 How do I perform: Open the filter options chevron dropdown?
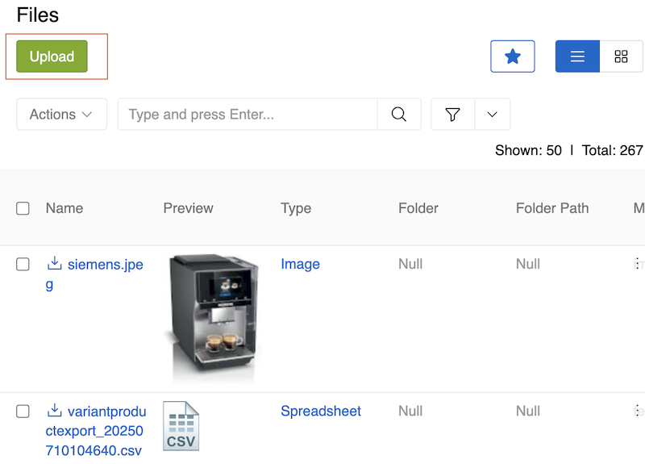coord(493,115)
